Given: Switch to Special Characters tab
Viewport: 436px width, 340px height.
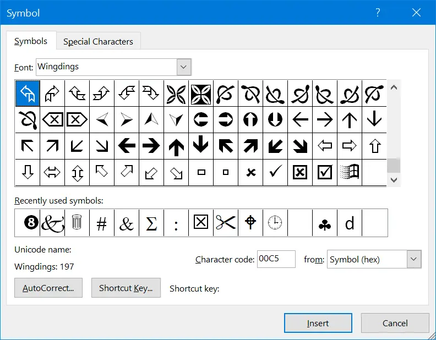Looking at the screenshot, I should coord(98,41).
